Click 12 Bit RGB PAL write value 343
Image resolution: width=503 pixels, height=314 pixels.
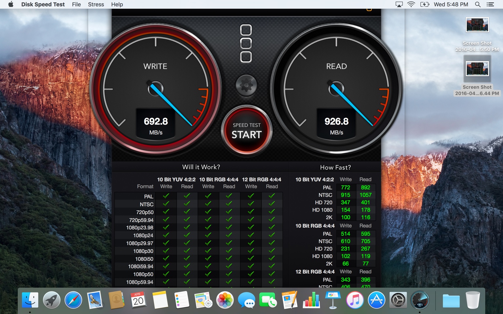[345, 280]
